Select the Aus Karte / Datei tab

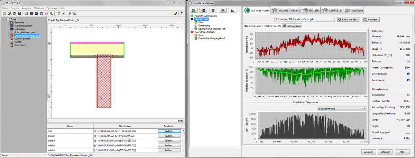(x=256, y=11)
